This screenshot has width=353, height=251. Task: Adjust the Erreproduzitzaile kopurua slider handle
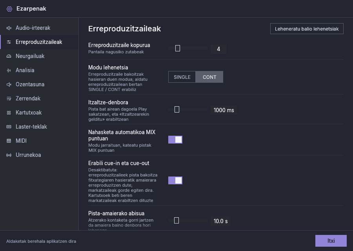tap(178, 48)
